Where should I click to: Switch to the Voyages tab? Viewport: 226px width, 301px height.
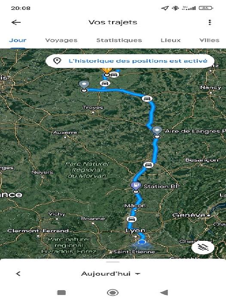coord(61,40)
